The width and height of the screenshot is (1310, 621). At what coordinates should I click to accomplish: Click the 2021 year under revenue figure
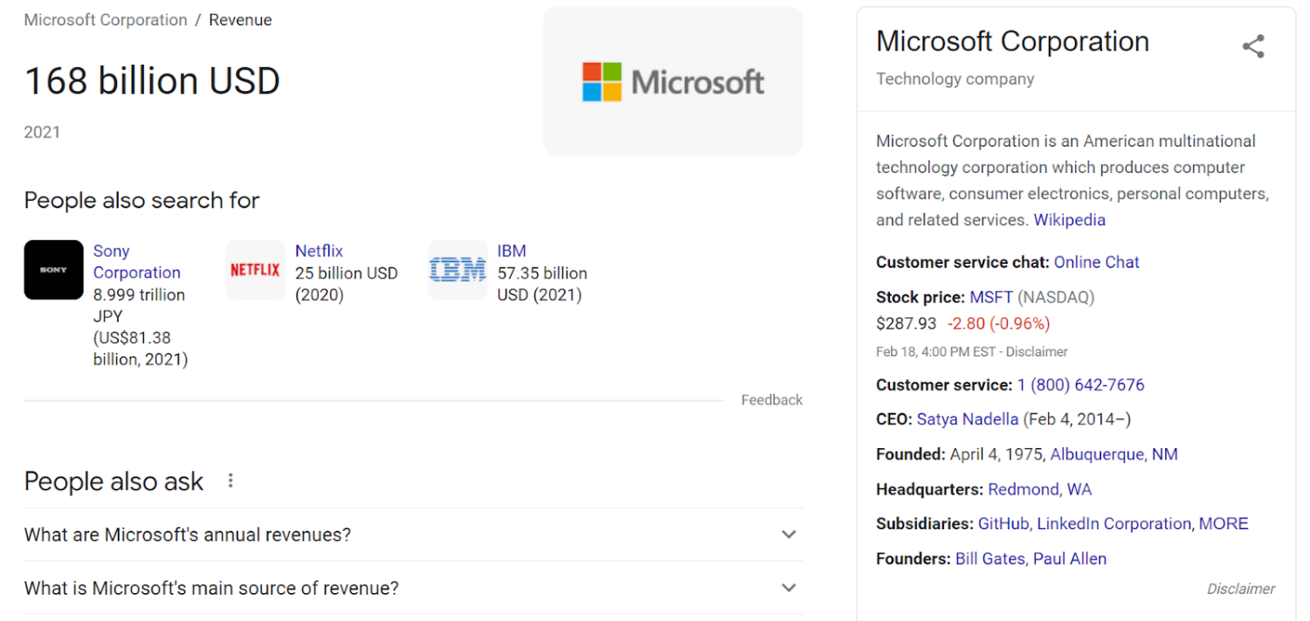click(x=42, y=133)
